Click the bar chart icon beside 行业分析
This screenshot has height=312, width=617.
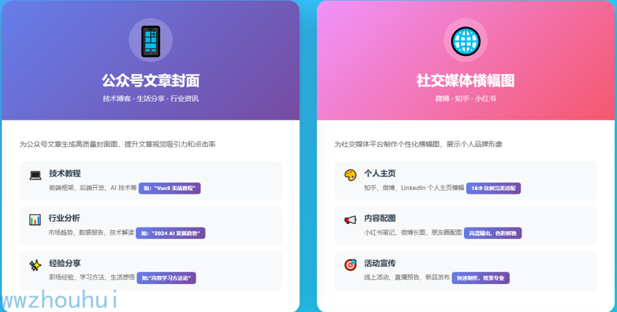(35, 220)
